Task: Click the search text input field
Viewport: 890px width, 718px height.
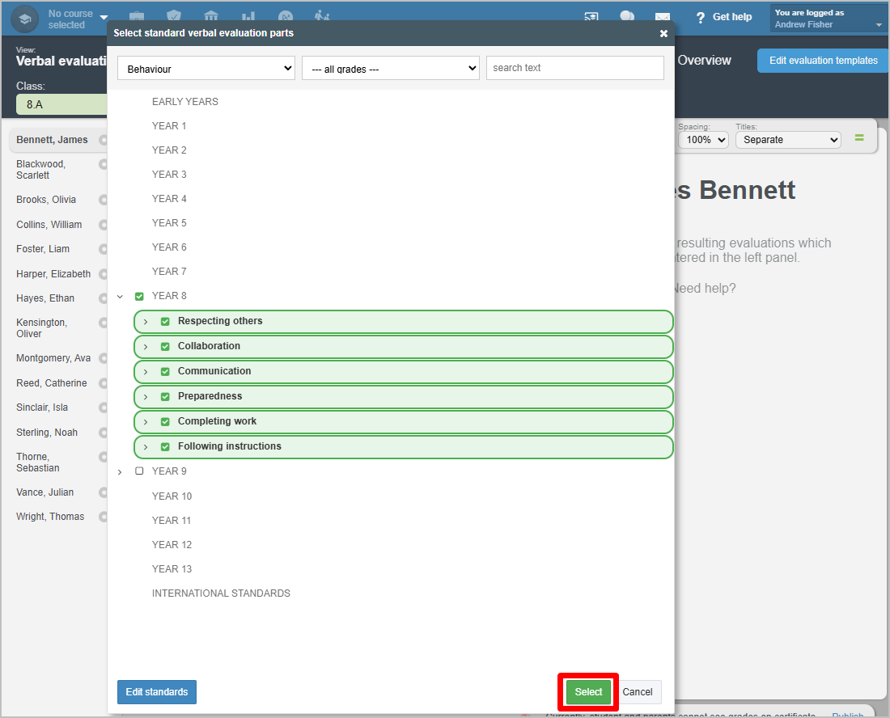Action: (574, 68)
